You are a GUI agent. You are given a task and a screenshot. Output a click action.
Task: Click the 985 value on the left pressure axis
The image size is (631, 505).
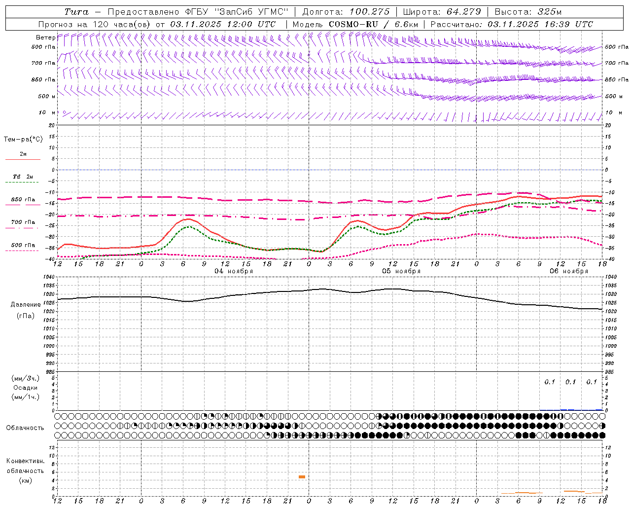point(50,372)
